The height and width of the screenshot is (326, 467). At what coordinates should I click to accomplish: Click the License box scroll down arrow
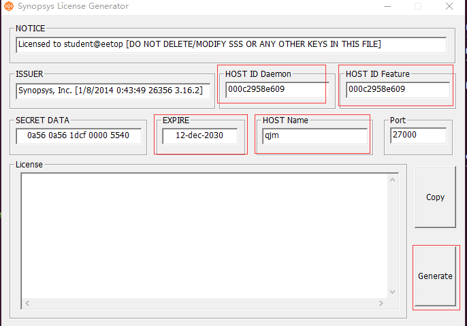coord(393,292)
